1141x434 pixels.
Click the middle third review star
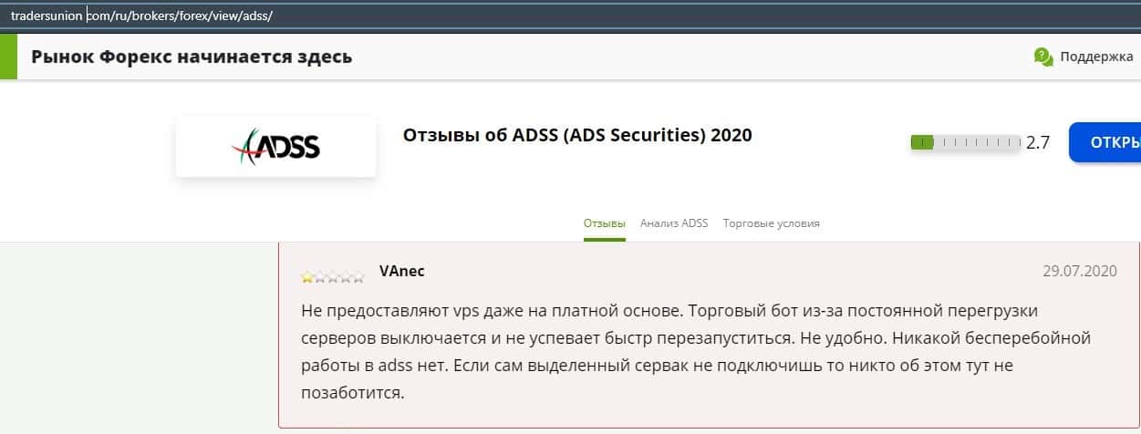(x=333, y=277)
